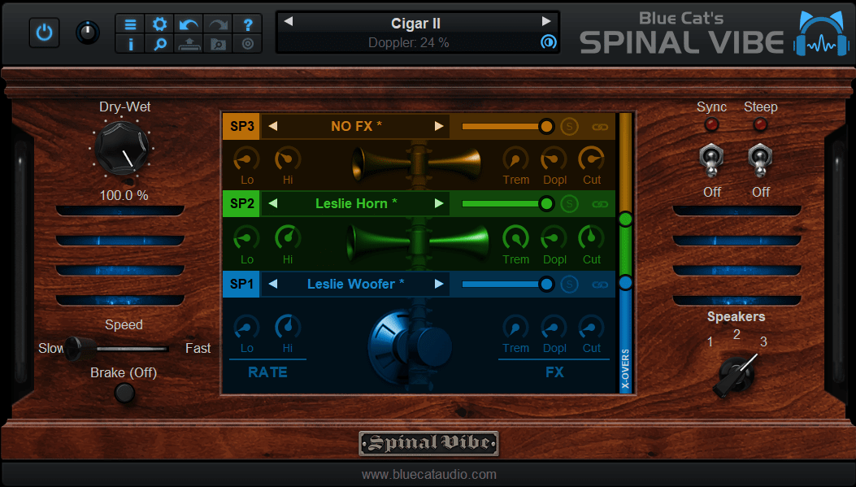Click the Spinal Vibe logo plate
The height and width of the screenshot is (487, 856).
(428, 443)
